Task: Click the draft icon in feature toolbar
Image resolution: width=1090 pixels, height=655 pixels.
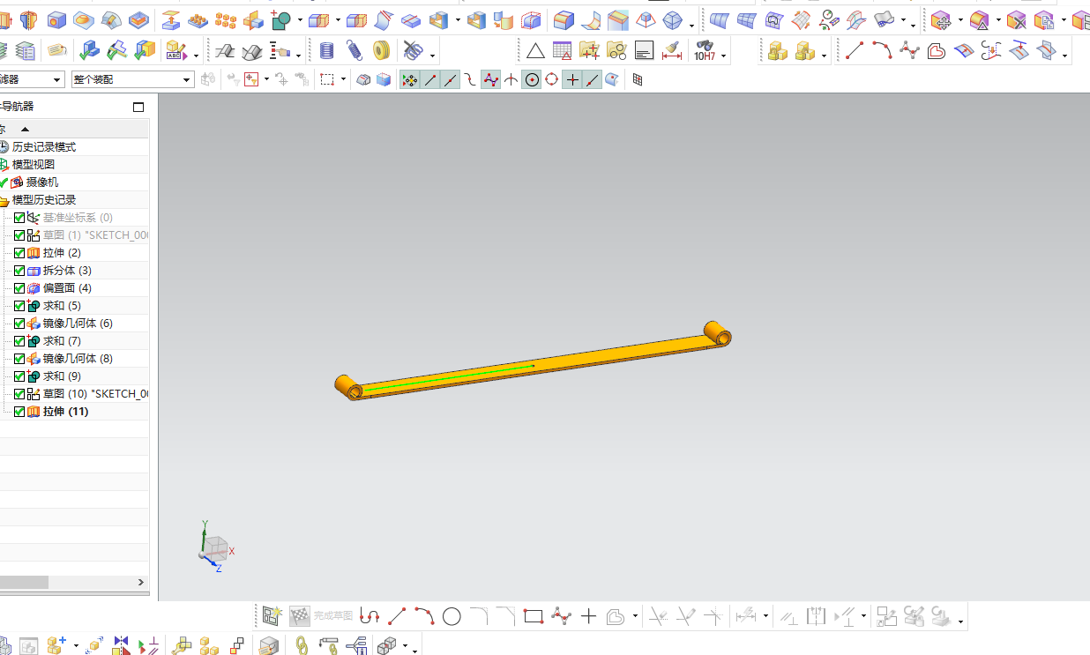Action: [618, 19]
